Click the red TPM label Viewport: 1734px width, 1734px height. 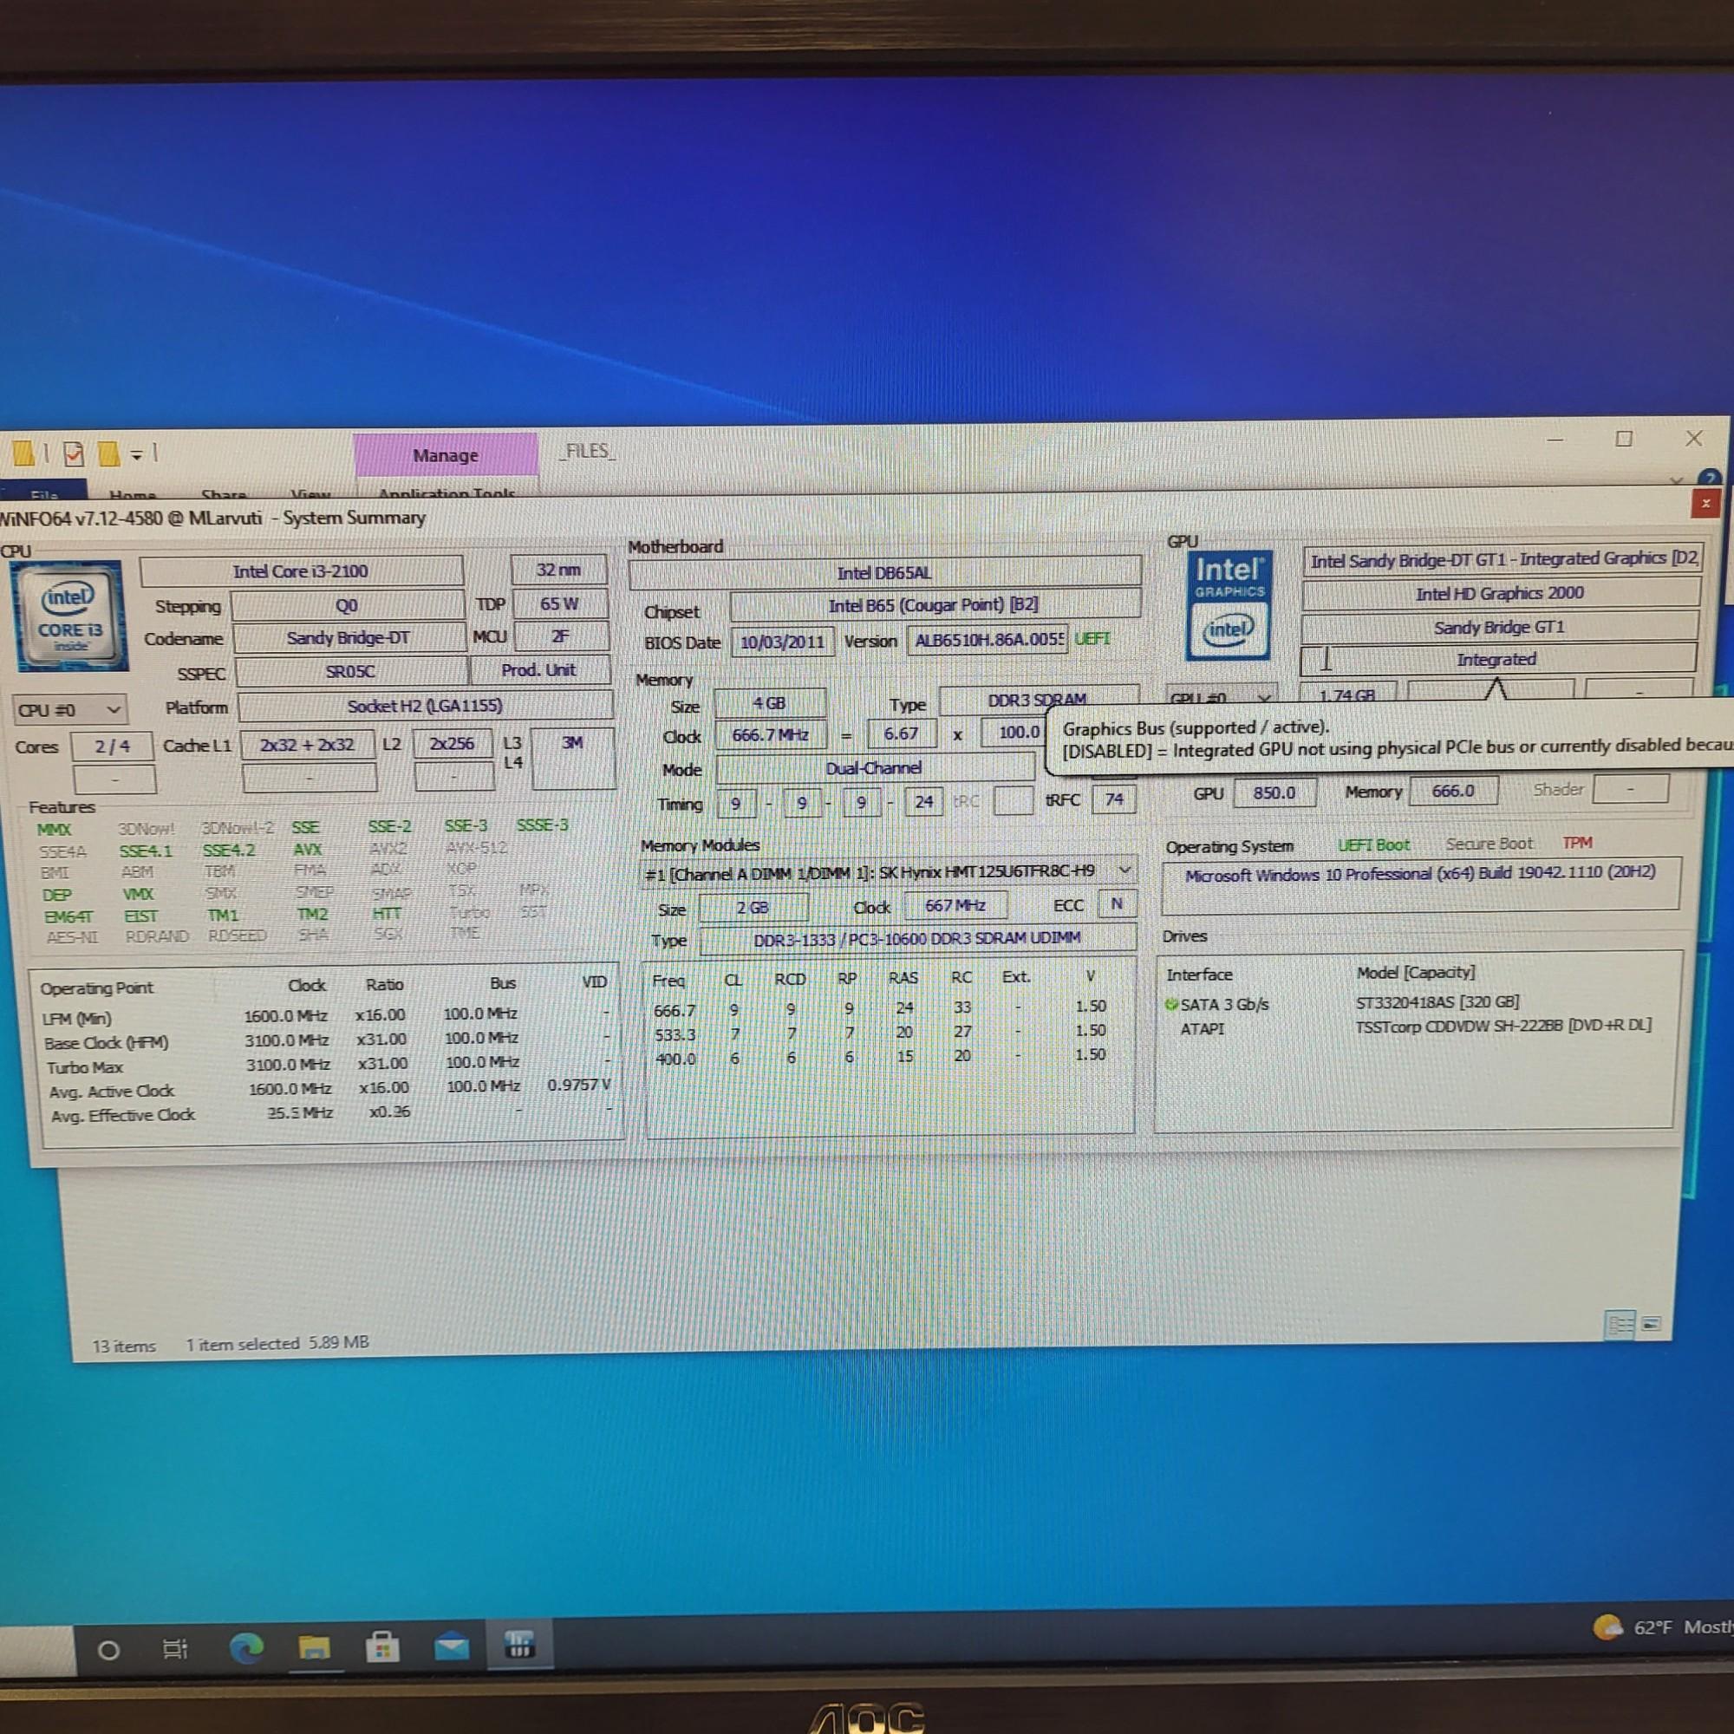1577,843
